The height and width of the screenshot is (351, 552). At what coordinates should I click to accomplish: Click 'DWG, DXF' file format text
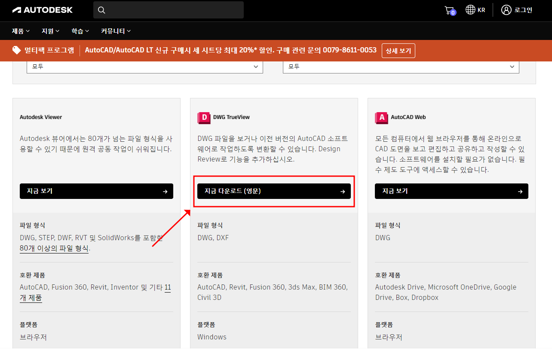[213, 238]
